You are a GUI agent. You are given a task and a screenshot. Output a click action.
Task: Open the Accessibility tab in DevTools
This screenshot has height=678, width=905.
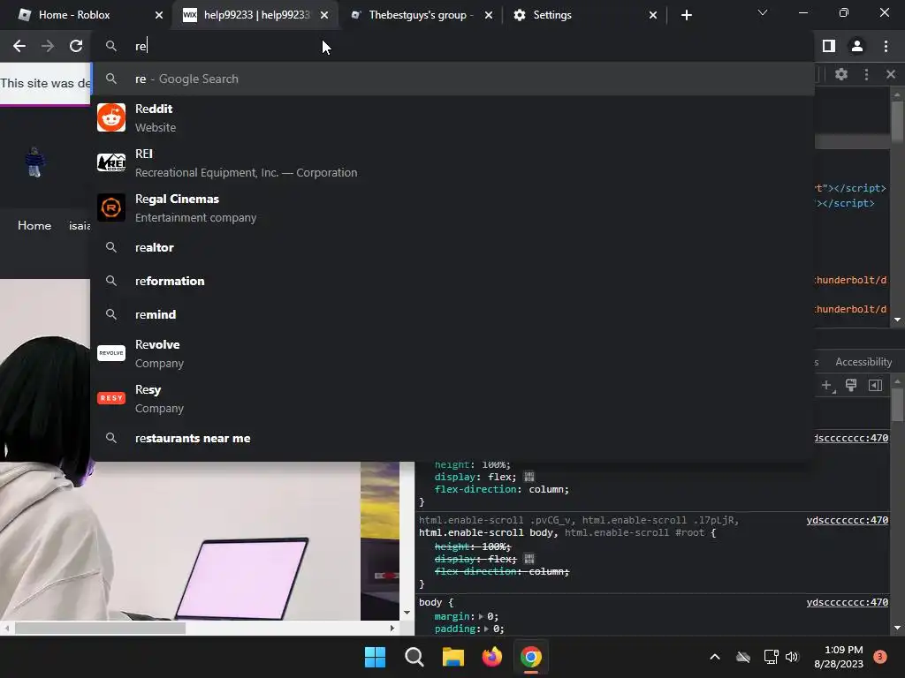coord(863,362)
